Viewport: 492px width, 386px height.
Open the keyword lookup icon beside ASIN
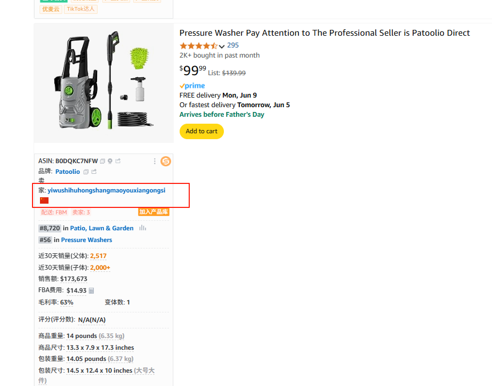pos(110,161)
